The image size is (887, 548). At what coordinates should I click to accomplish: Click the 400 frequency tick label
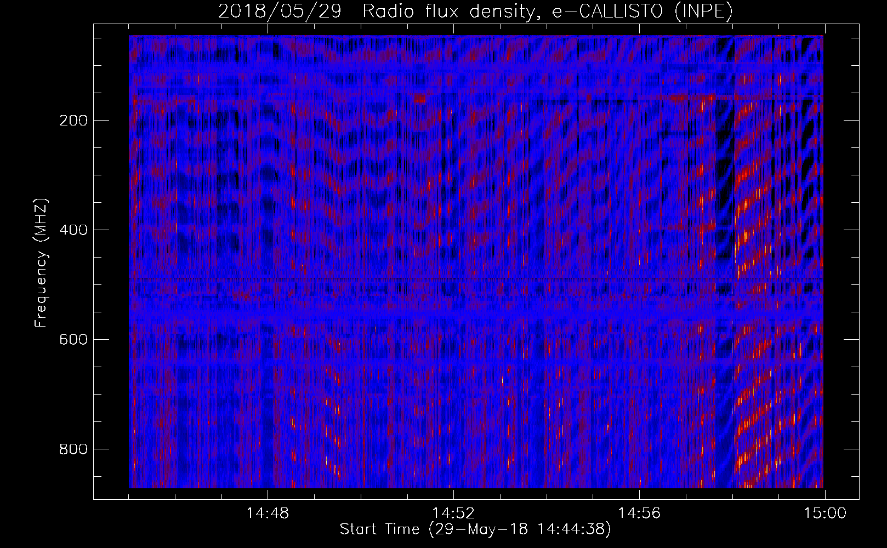(x=73, y=230)
